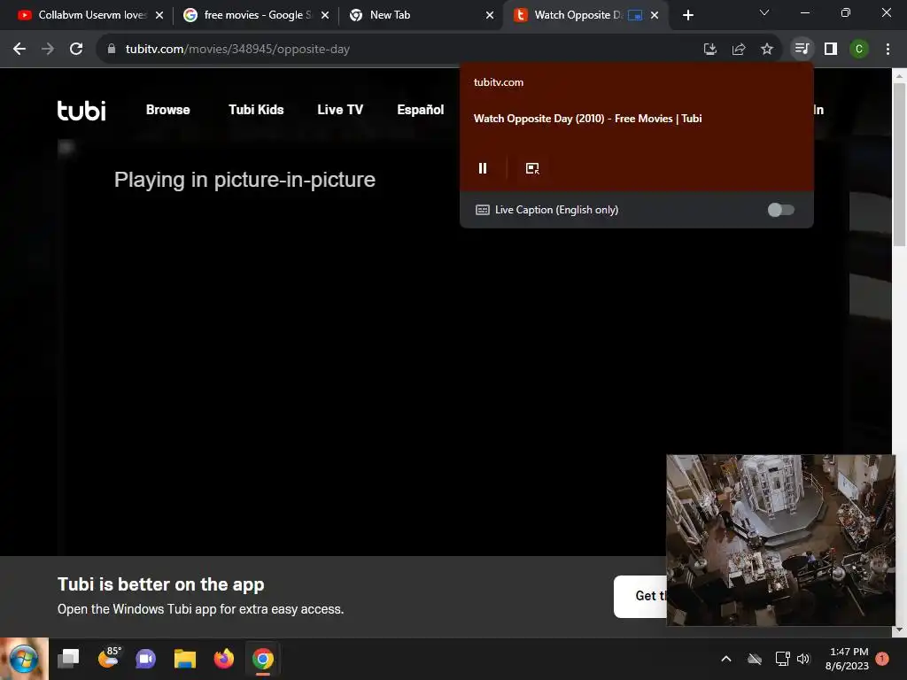
Task: Click the address bar URL field
Action: pos(405,50)
